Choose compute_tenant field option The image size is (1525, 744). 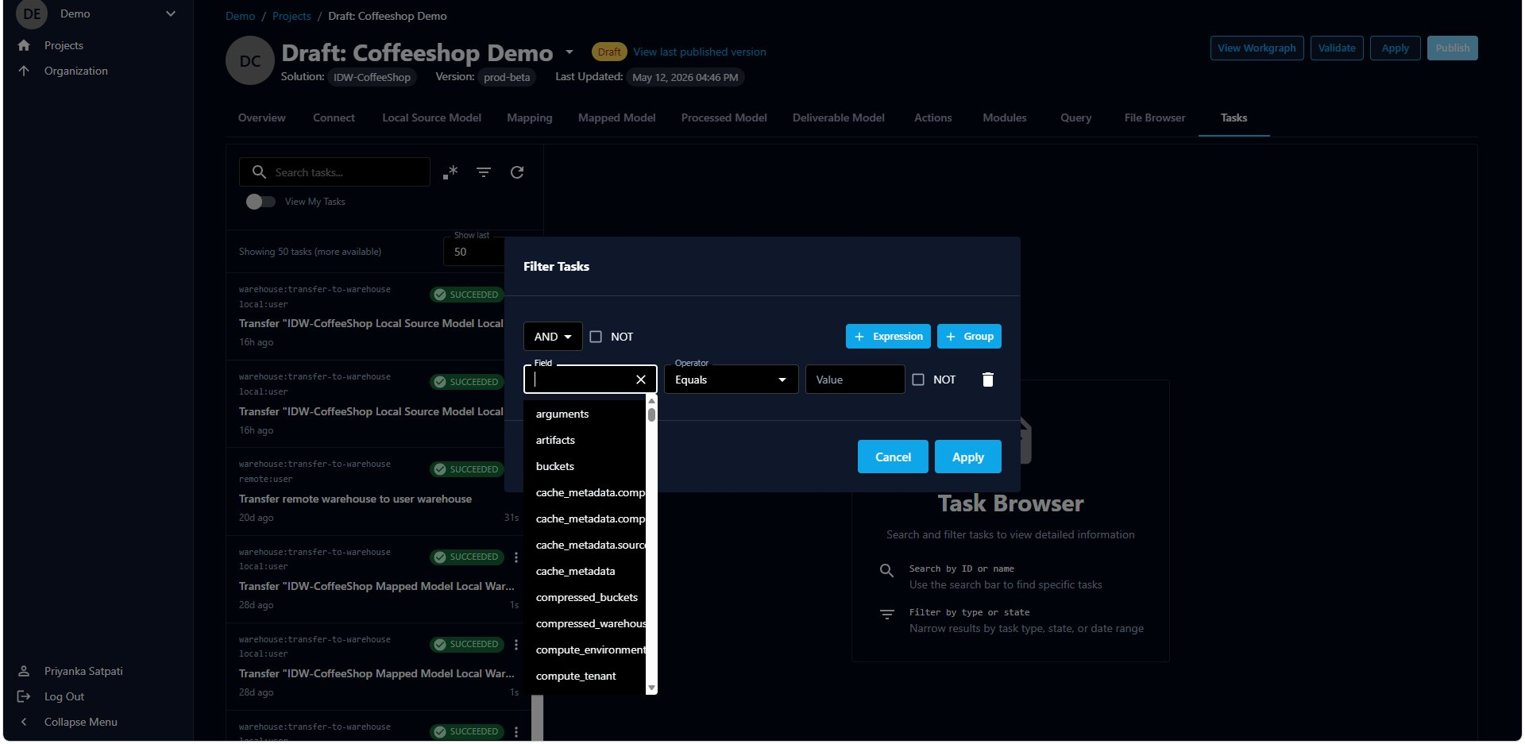pos(585,676)
